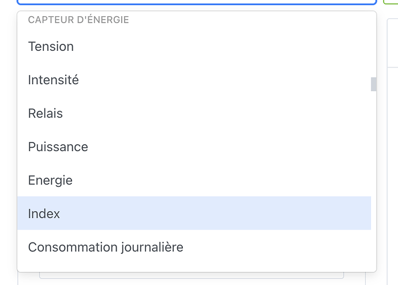Screen dimensions: 398x285
Task: Choose Consommation journalière option
Action: tap(106, 247)
